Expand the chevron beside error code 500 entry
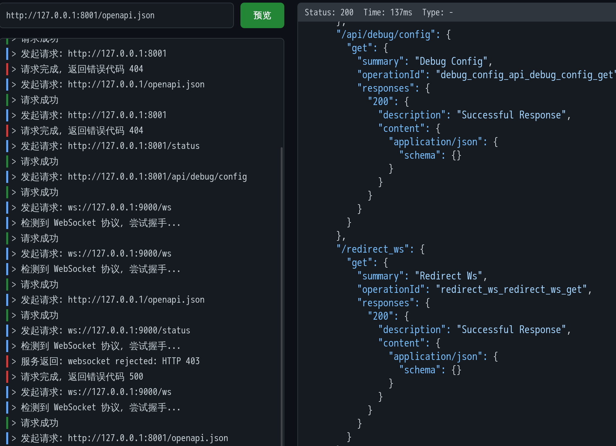The image size is (616, 446). 14,377
